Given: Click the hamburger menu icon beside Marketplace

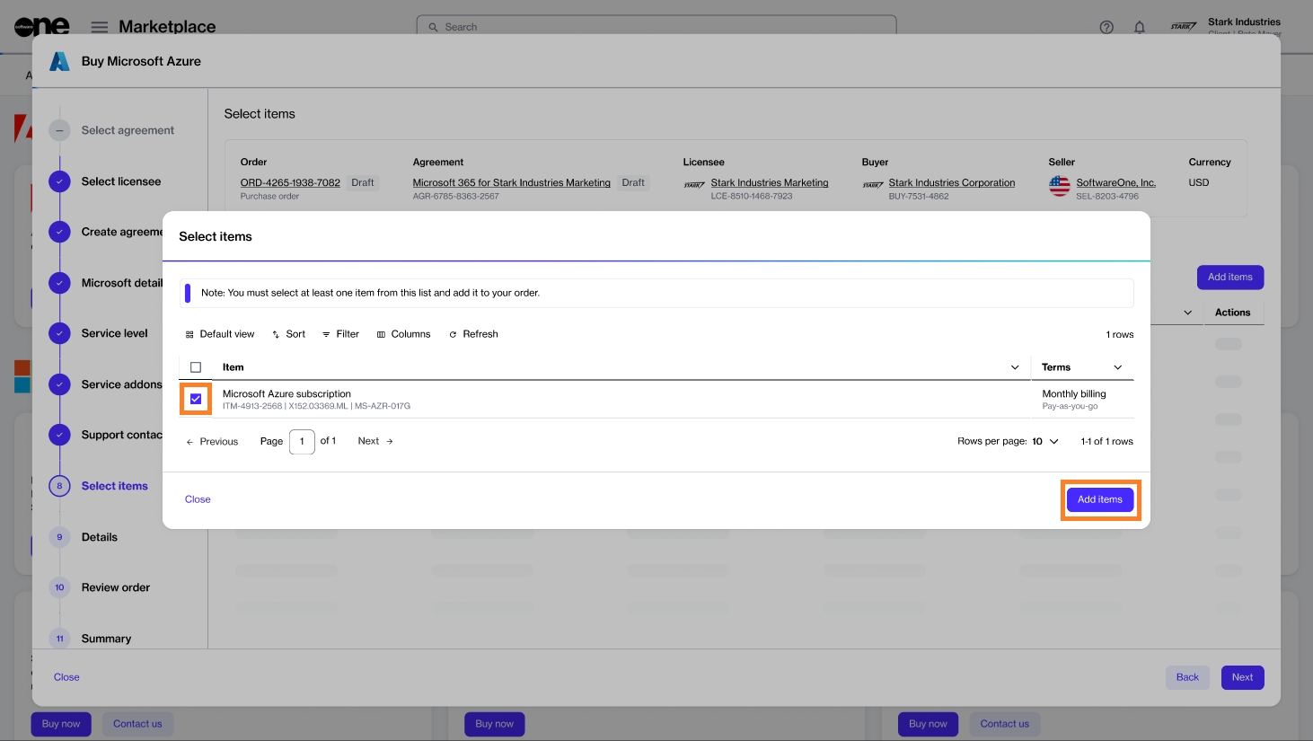Looking at the screenshot, I should 100,27.
